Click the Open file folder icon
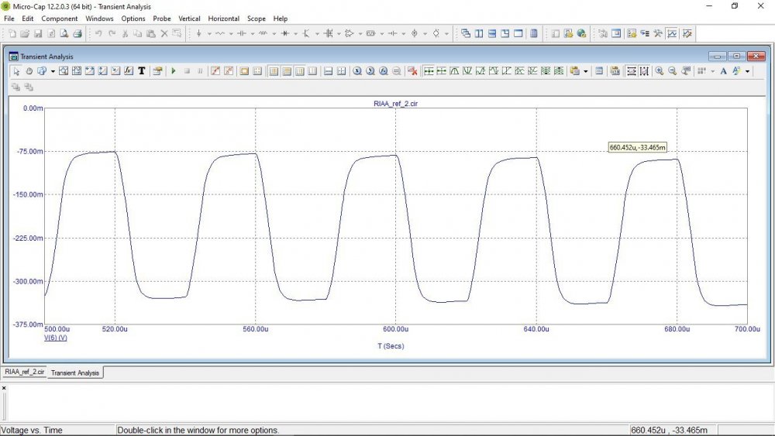Viewport: 775px width, 436px height. (x=25, y=34)
